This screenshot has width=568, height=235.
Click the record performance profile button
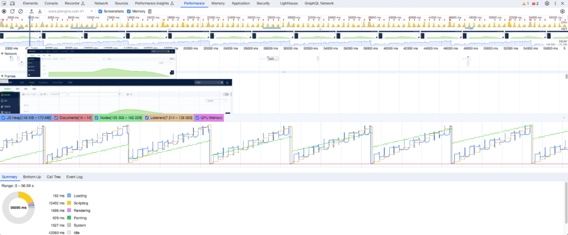point(4,11)
